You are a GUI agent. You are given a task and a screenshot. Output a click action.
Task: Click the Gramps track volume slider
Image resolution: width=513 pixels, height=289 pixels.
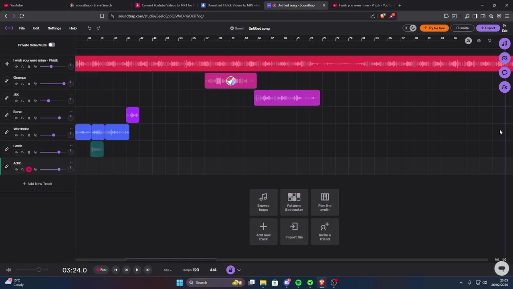coord(53,83)
